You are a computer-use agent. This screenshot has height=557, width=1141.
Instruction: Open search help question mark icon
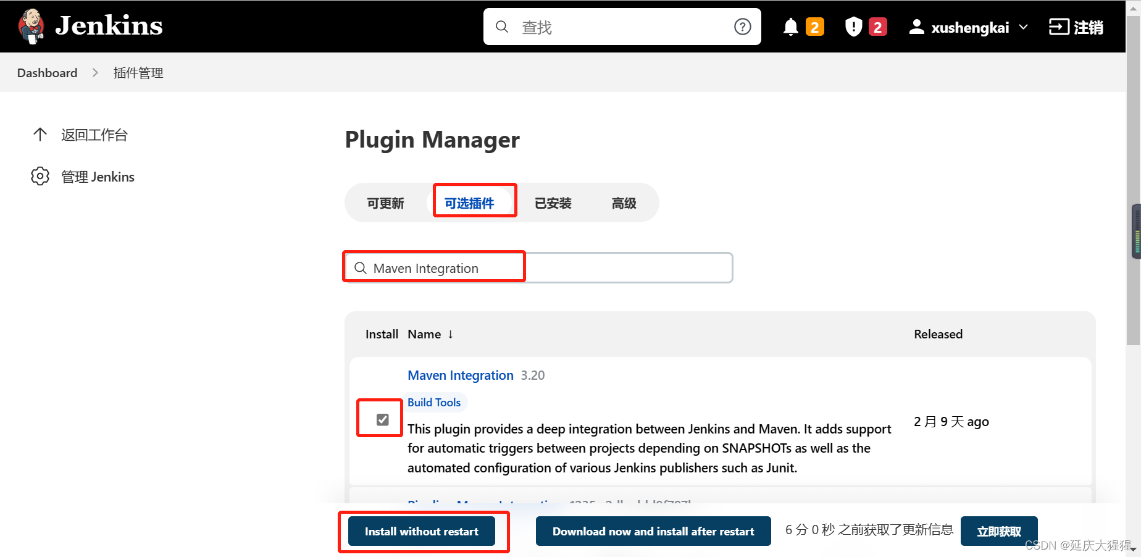click(x=742, y=27)
